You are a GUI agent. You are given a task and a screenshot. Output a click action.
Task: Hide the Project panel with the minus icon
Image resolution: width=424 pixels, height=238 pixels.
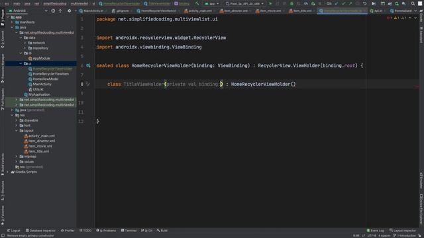[75, 11]
